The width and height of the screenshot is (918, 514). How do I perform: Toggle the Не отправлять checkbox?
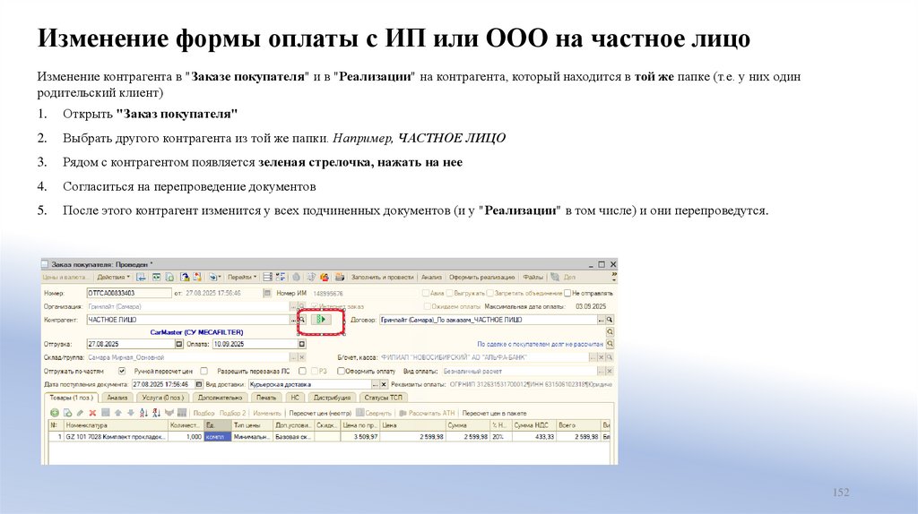tap(567, 293)
